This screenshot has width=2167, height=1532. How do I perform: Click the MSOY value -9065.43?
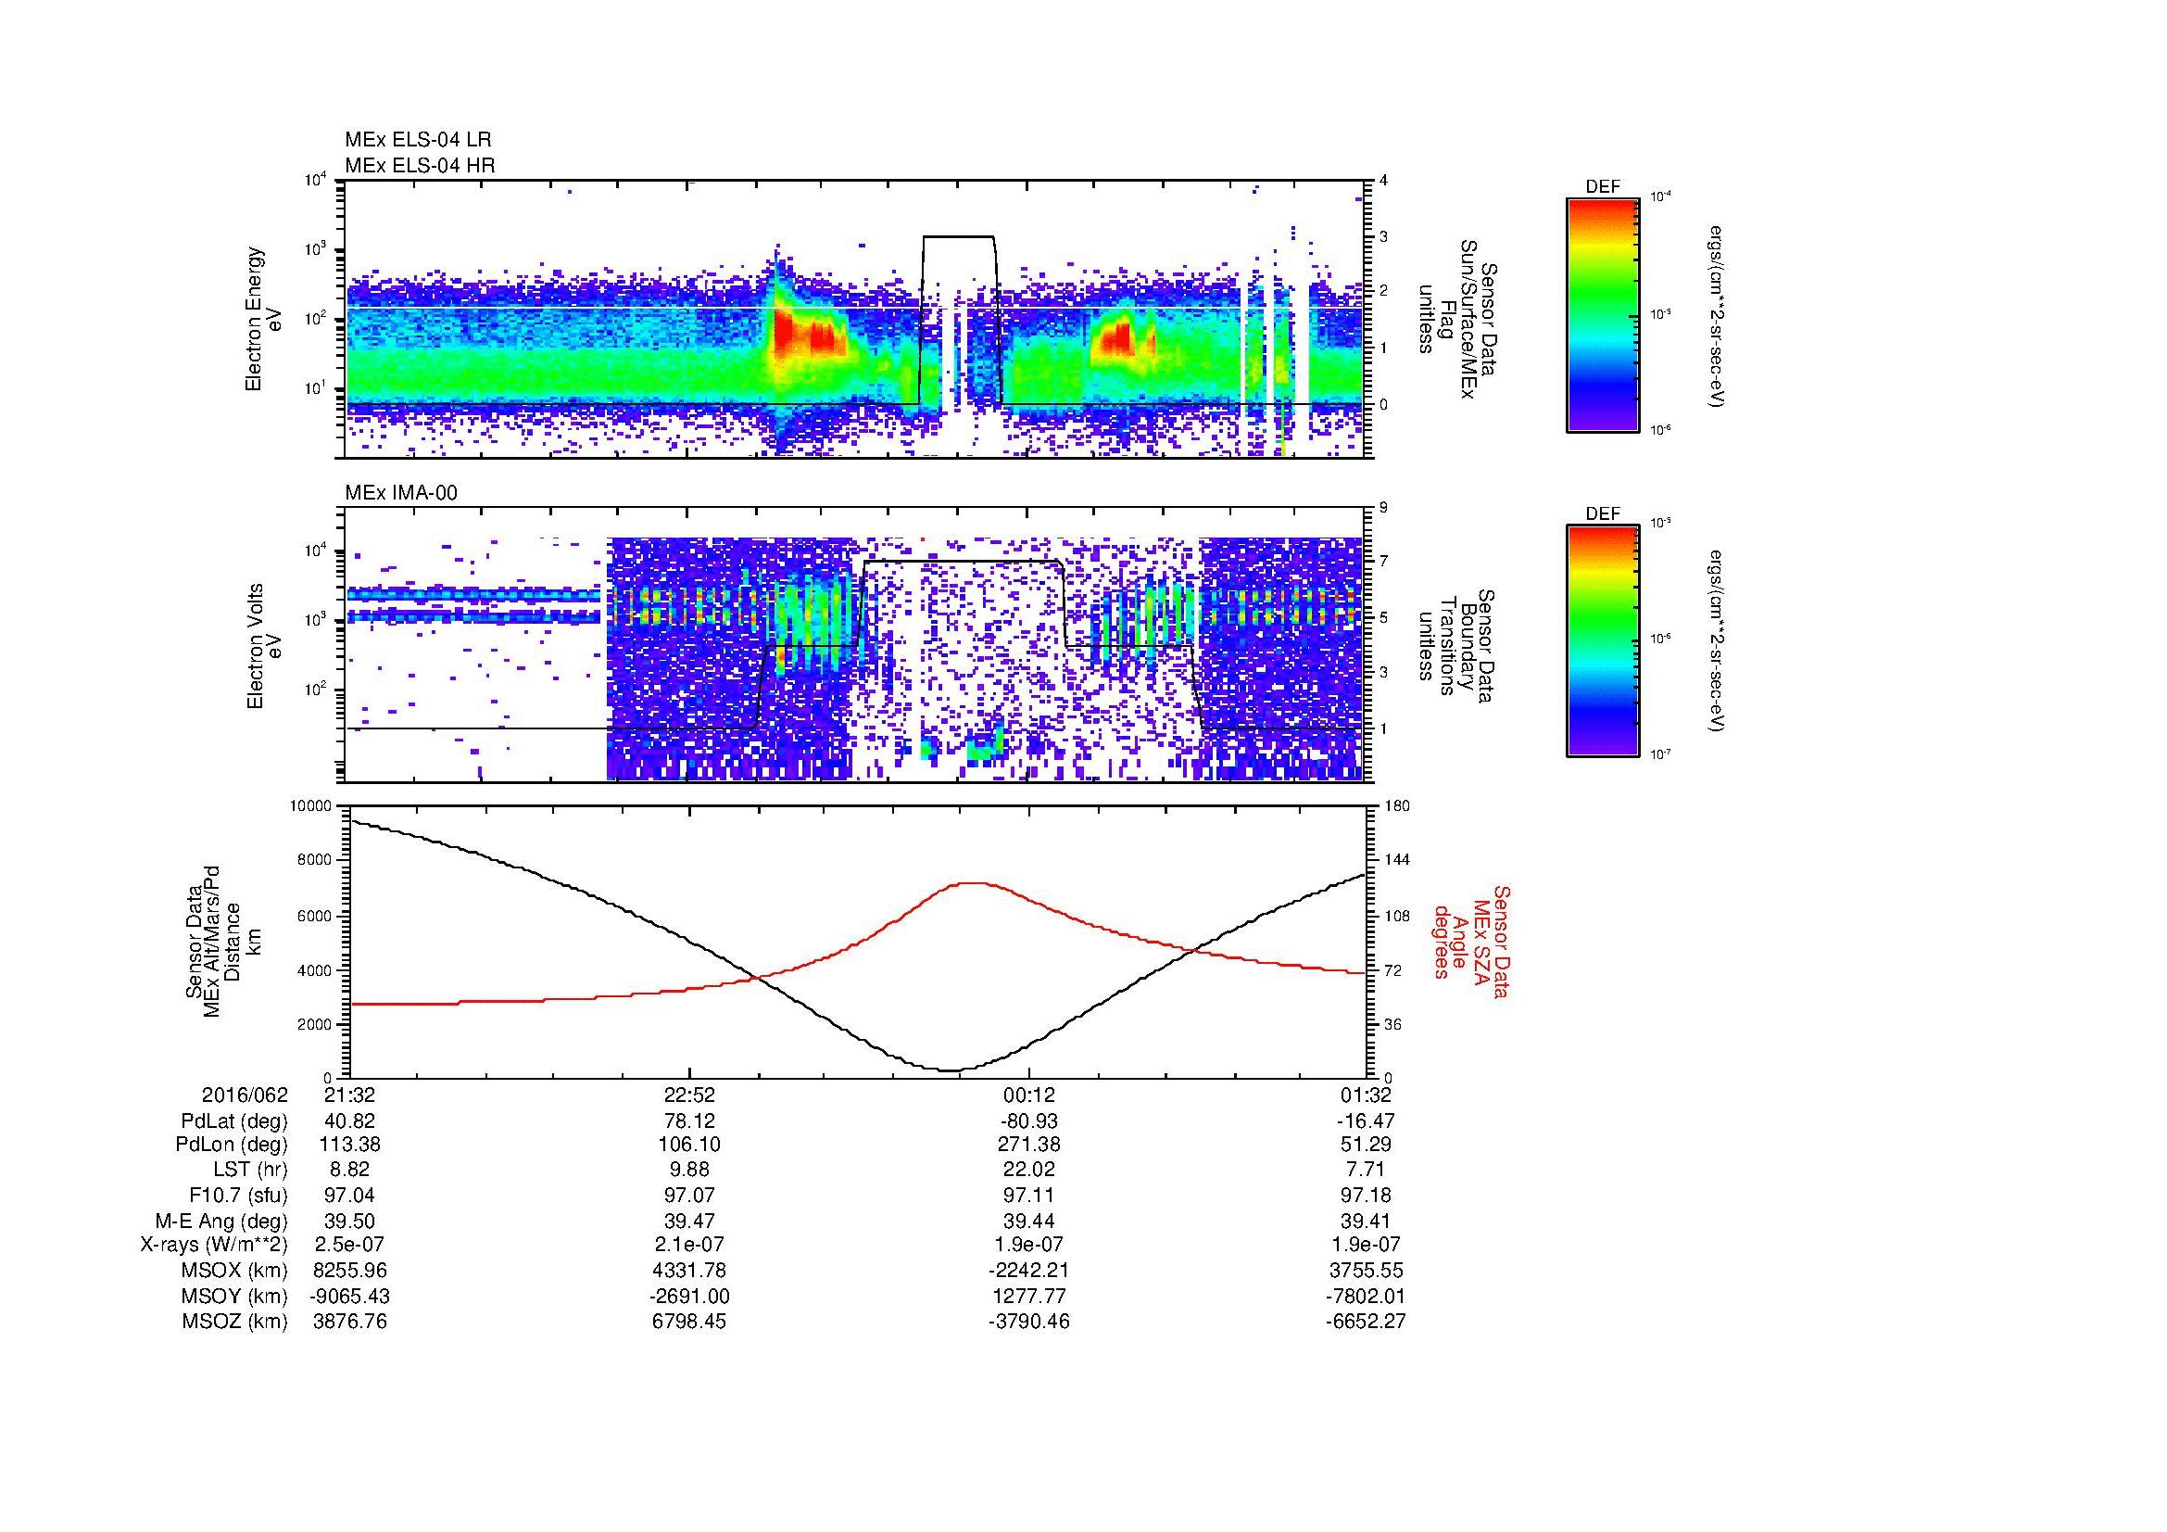pyautogui.click(x=350, y=1296)
